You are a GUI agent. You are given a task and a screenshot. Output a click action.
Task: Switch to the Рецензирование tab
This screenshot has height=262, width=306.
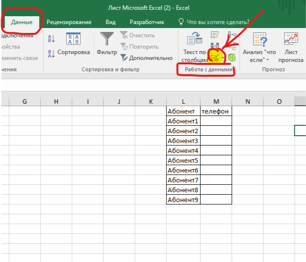[x=69, y=22]
